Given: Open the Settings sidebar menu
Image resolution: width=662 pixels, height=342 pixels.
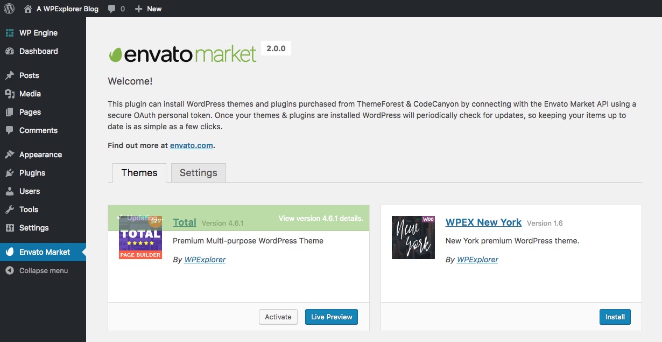Looking at the screenshot, I should tap(43, 228).
